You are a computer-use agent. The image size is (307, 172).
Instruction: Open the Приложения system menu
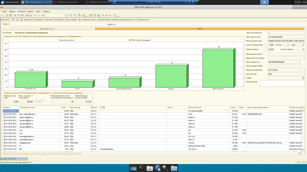click(10, 2)
